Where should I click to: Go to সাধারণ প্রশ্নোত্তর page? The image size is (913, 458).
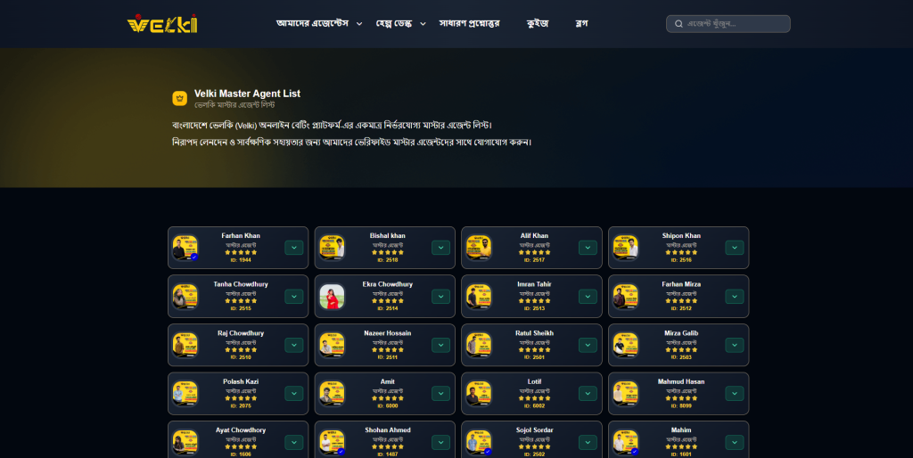tap(469, 23)
